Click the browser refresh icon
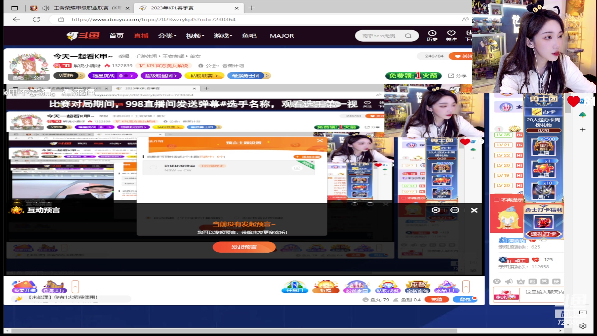The image size is (597, 336). coord(36,19)
